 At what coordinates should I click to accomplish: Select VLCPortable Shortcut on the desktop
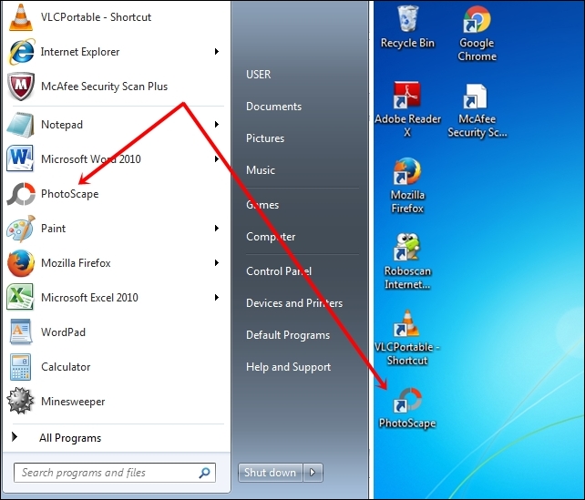(x=407, y=338)
